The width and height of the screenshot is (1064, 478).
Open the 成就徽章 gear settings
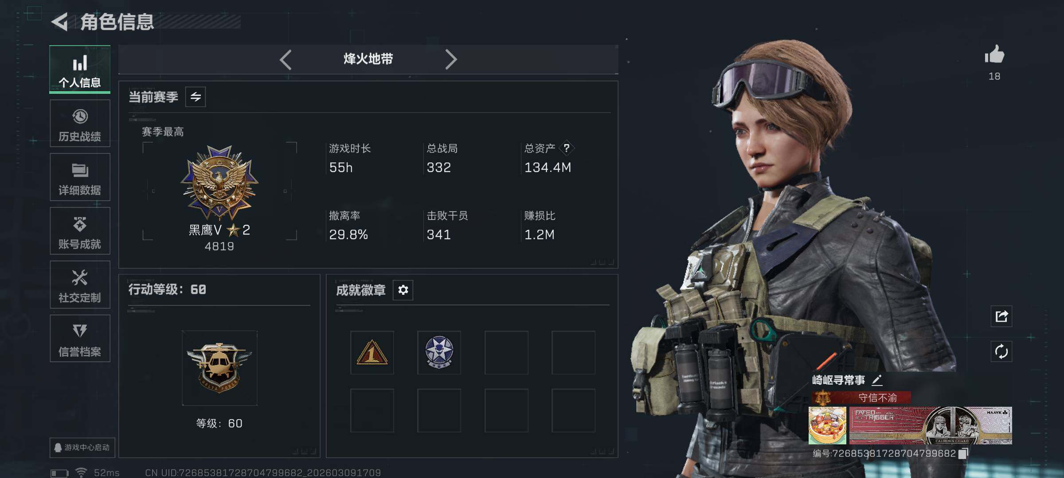[403, 290]
